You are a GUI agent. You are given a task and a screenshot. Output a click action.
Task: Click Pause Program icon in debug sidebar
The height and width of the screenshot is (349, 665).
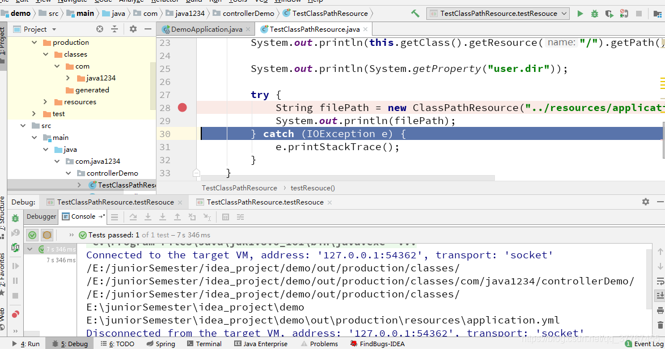pyautogui.click(x=15, y=280)
